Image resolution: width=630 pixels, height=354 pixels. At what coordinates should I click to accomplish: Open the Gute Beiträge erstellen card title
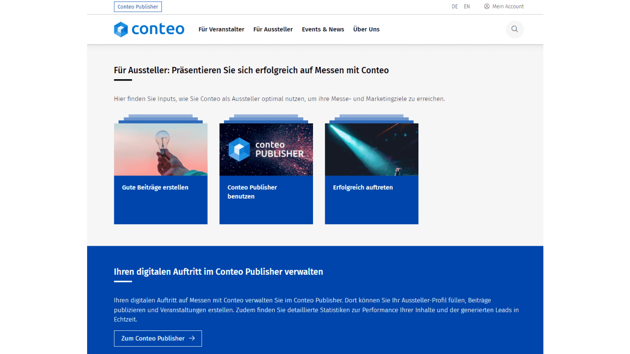(x=155, y=187)
